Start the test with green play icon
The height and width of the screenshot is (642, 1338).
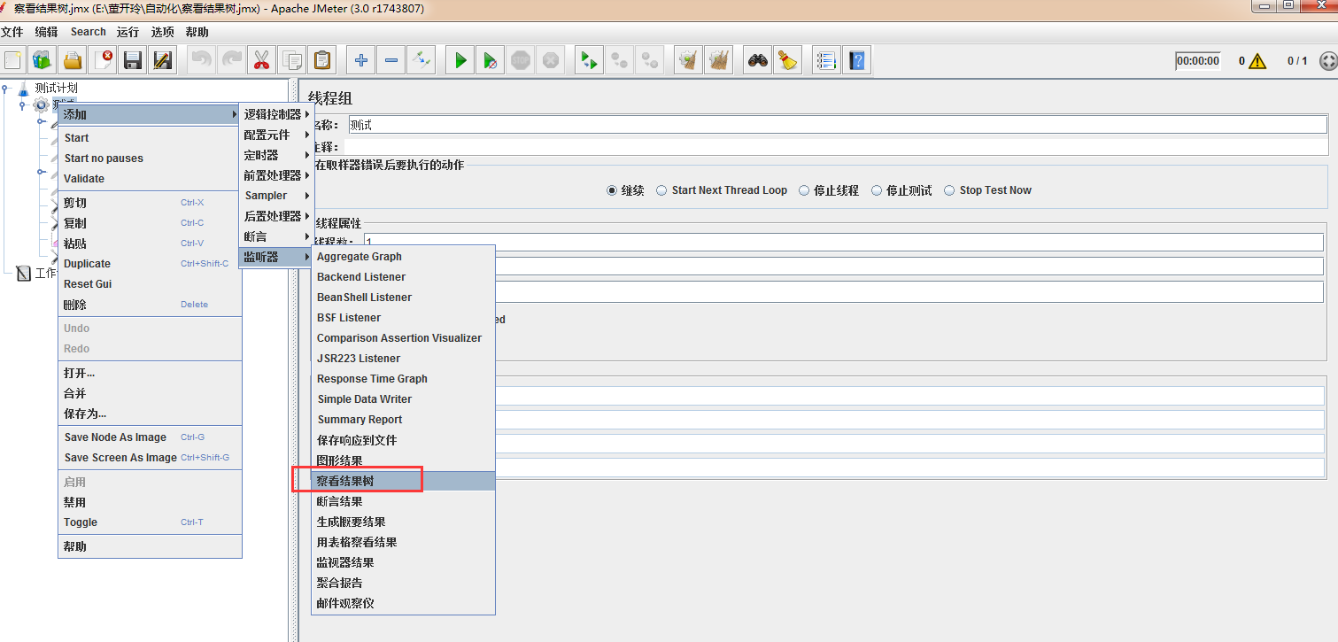460,60
